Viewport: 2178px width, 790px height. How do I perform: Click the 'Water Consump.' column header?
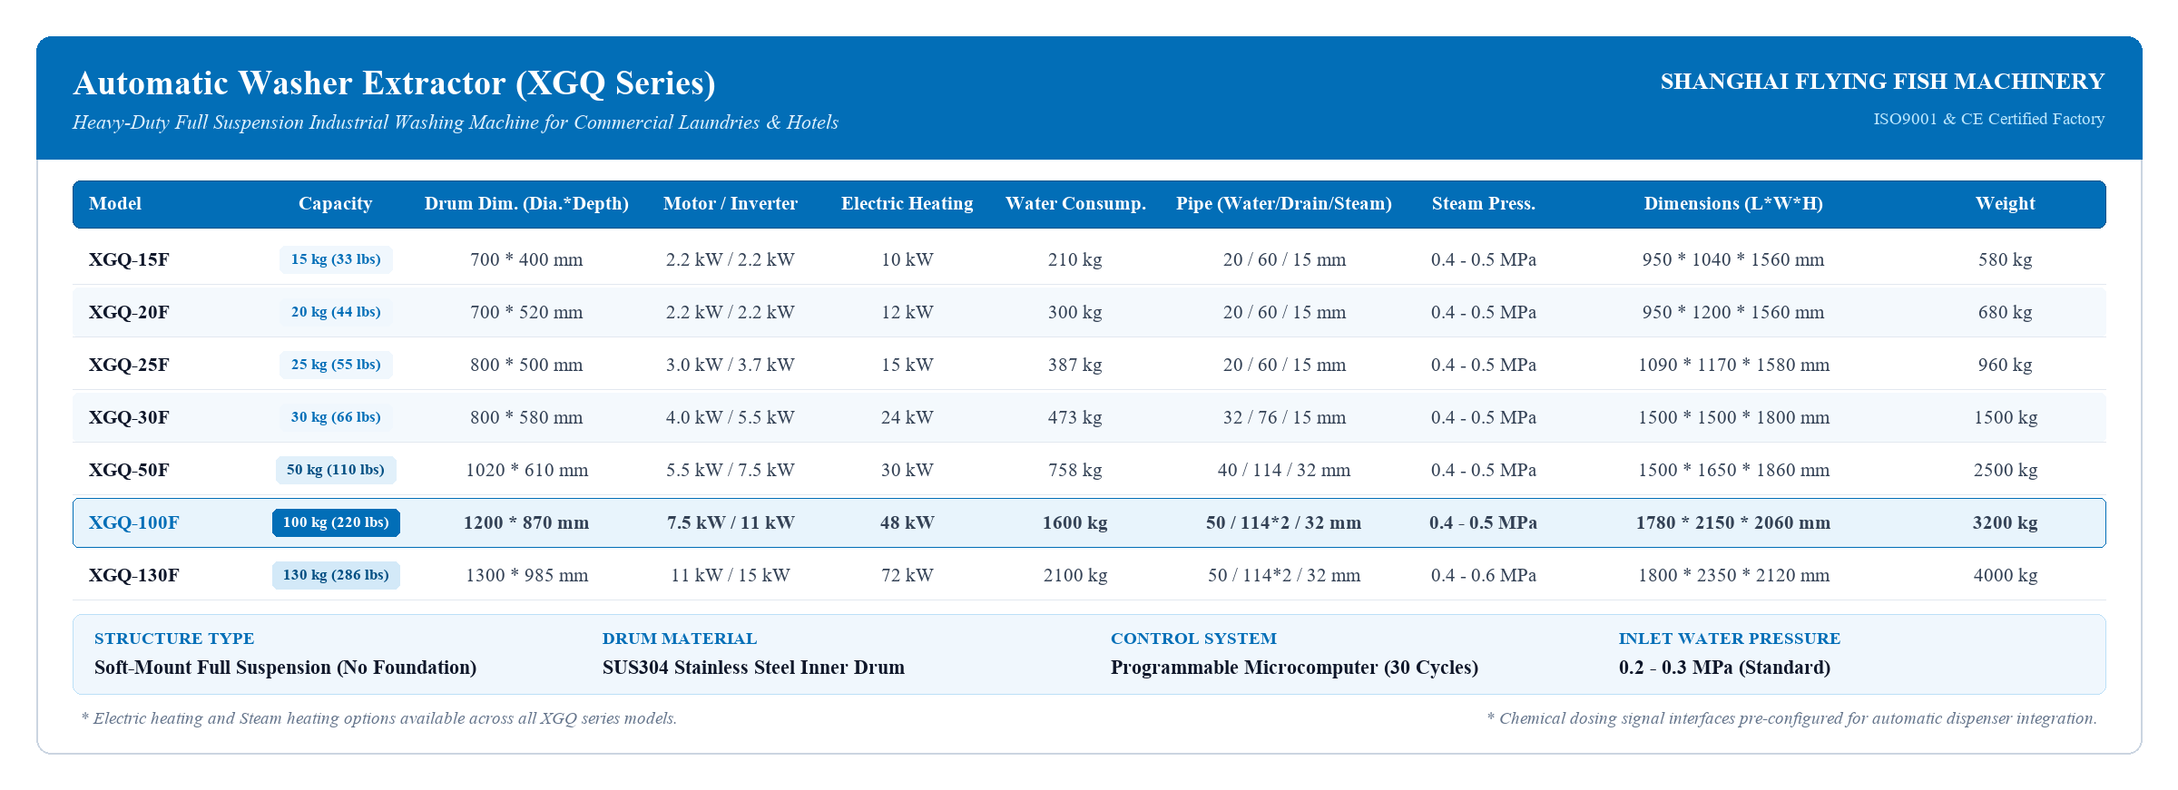[x=1075, y=204]
